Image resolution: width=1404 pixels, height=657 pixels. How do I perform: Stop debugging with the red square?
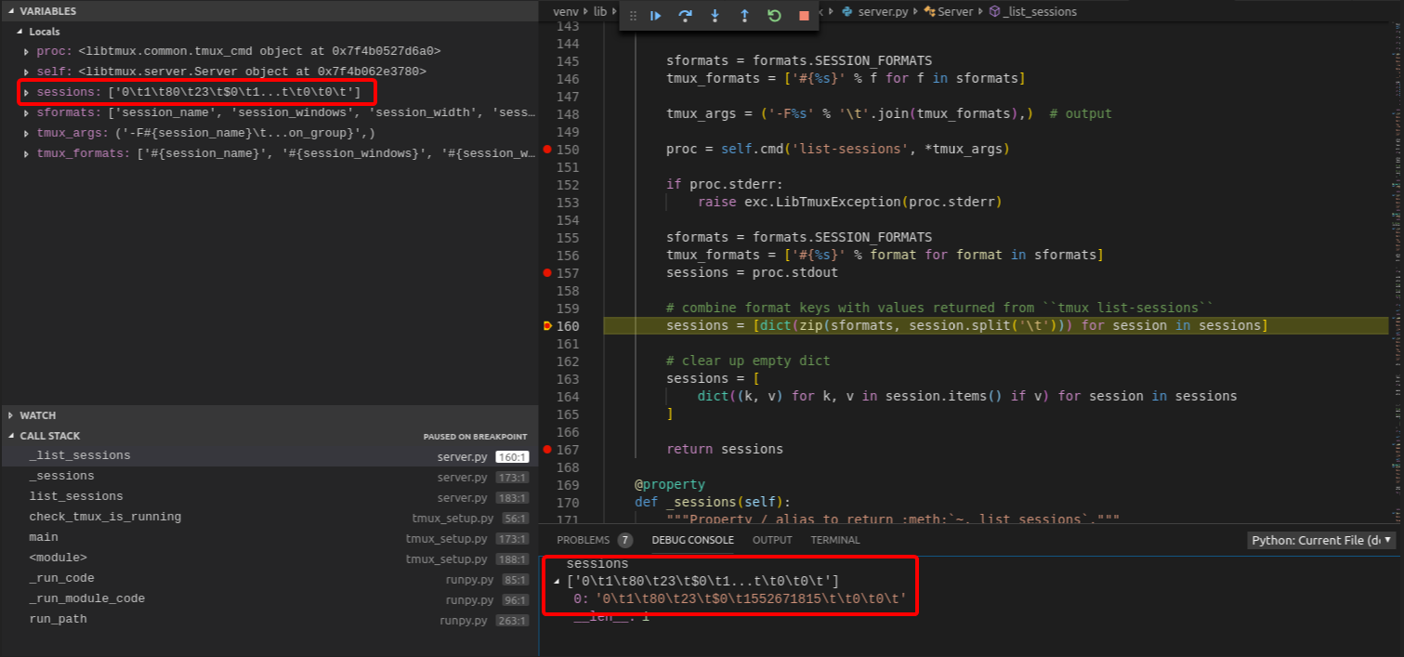[804, 16]
